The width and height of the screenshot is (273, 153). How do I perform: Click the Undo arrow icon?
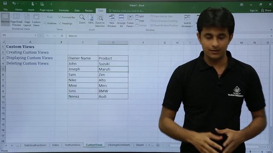click(14, 3)
